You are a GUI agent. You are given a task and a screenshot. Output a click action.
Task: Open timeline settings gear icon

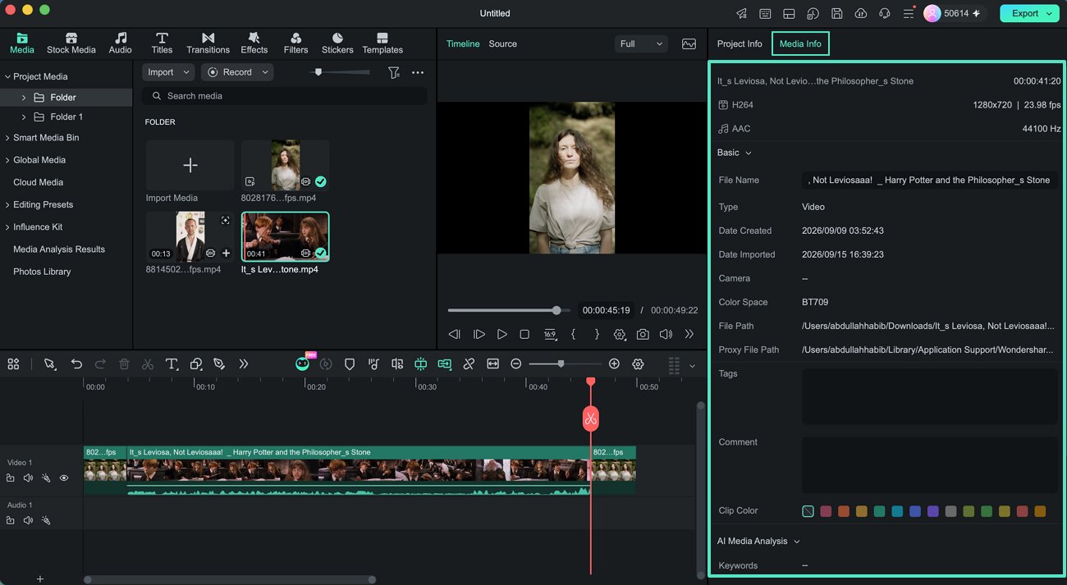click(x=638, y=364)
